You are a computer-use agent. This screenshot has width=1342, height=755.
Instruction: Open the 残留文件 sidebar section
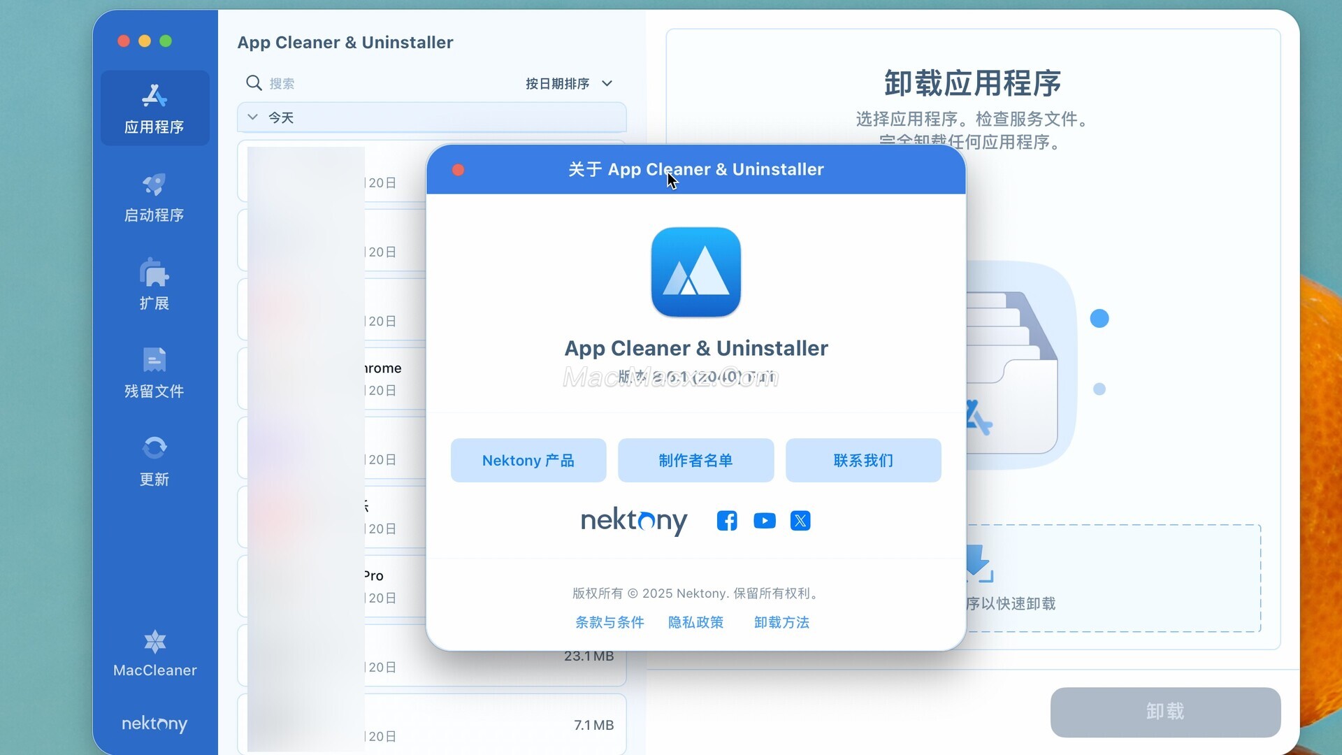[x=154, y=373]
